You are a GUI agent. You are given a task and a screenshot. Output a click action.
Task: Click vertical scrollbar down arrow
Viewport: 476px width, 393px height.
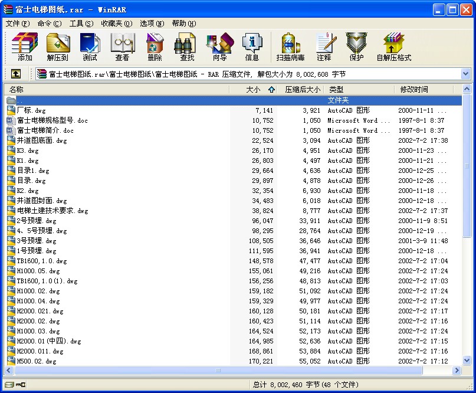pos(467,360)
